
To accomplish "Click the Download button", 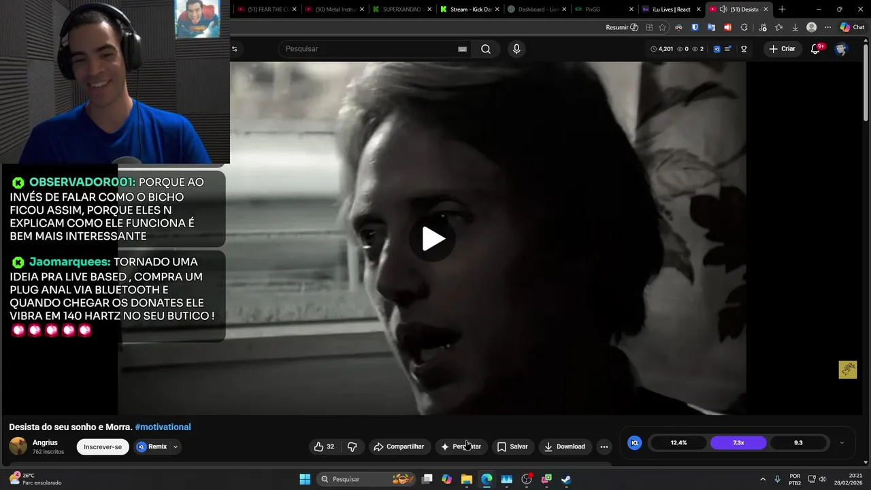I will [x=565, y=446].
